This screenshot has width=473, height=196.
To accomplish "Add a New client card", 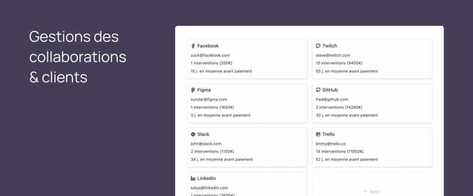I will pyautogui.click(x=371, y=191).
